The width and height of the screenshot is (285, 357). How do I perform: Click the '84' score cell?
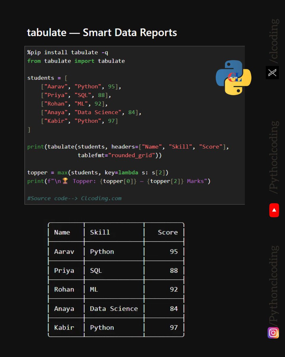174,309
